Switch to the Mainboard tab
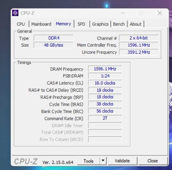 (41, 24)
